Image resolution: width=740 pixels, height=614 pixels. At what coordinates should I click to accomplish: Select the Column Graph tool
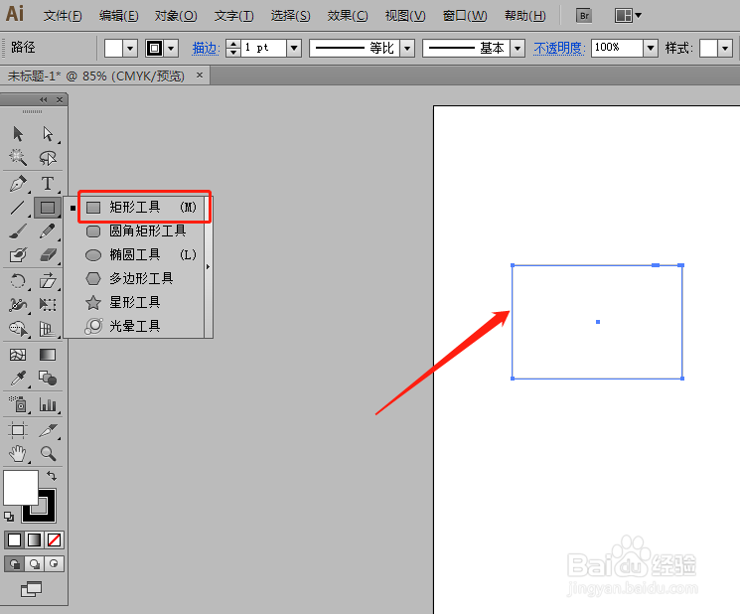pyautogui.click(x=48, y=405)
